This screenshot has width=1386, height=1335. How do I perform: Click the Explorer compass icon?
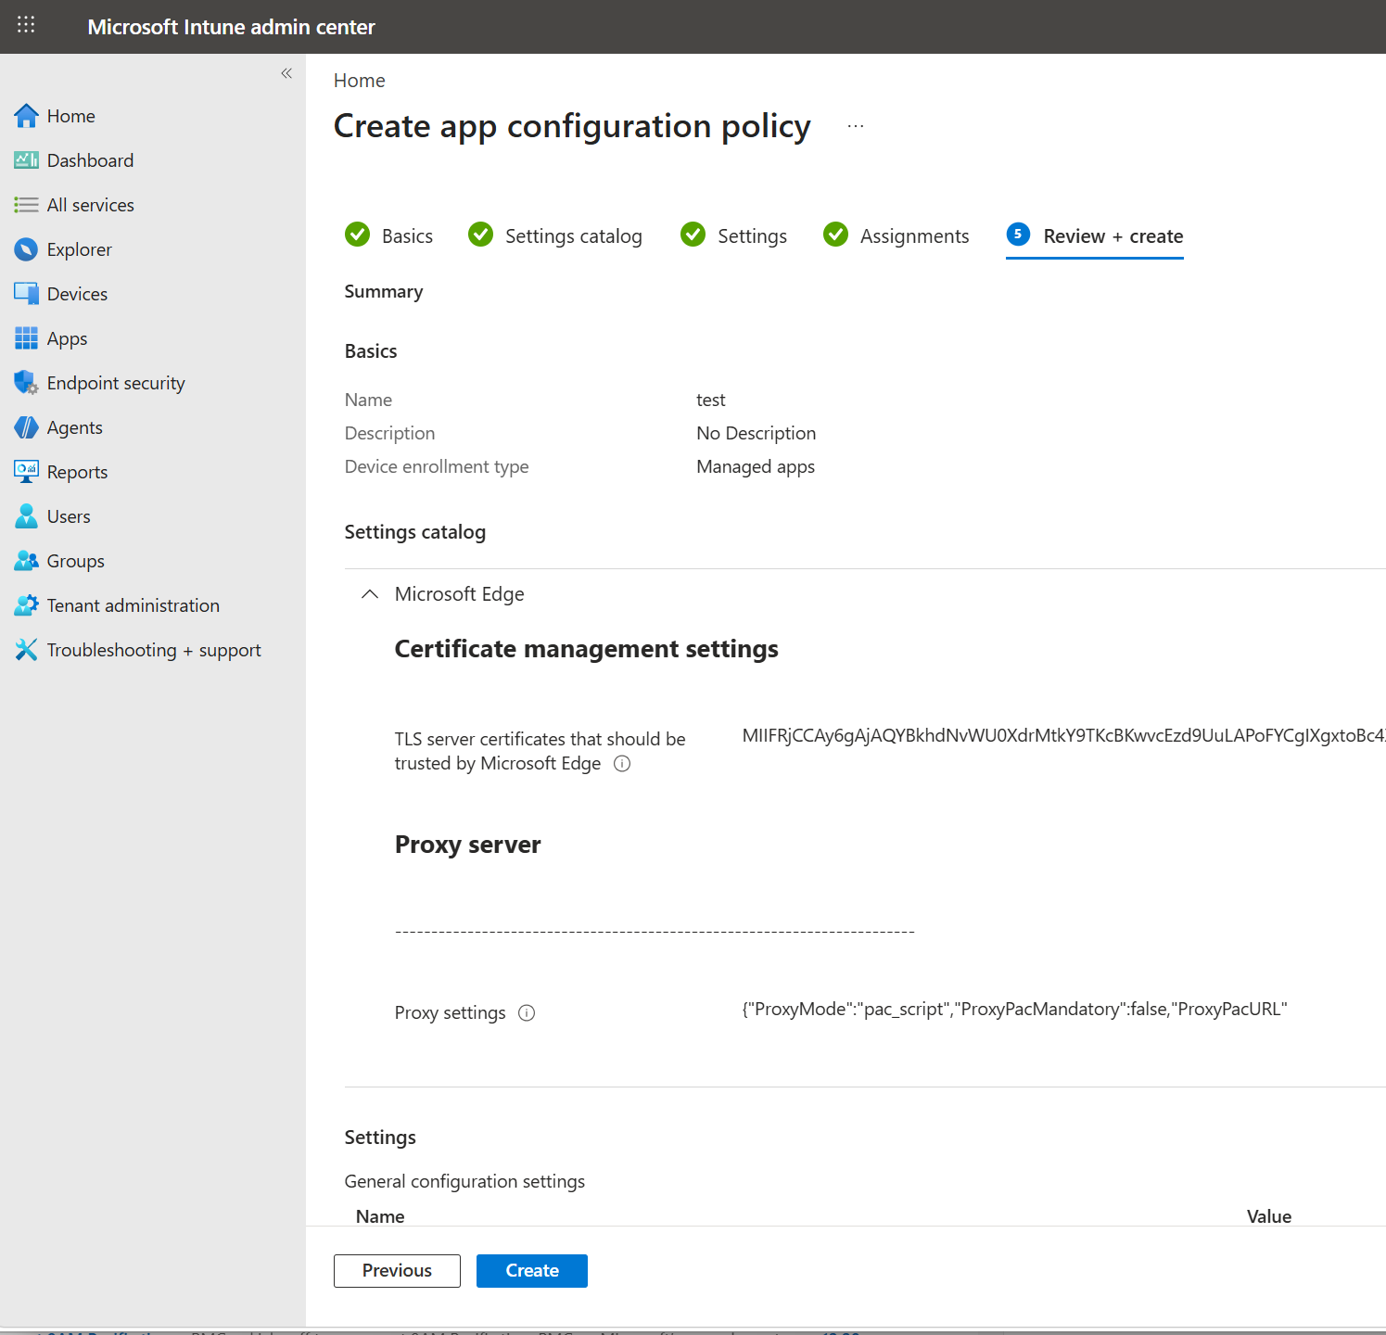tap(26, 249)
